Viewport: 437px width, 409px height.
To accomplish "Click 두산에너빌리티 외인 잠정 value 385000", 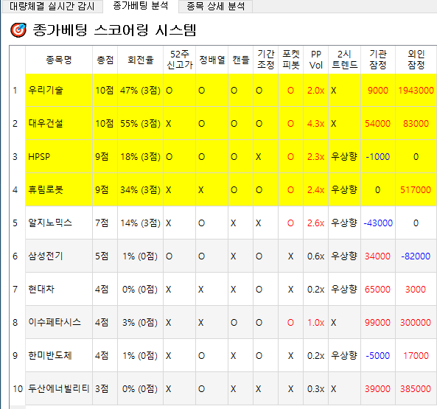I will coord(416,388).
